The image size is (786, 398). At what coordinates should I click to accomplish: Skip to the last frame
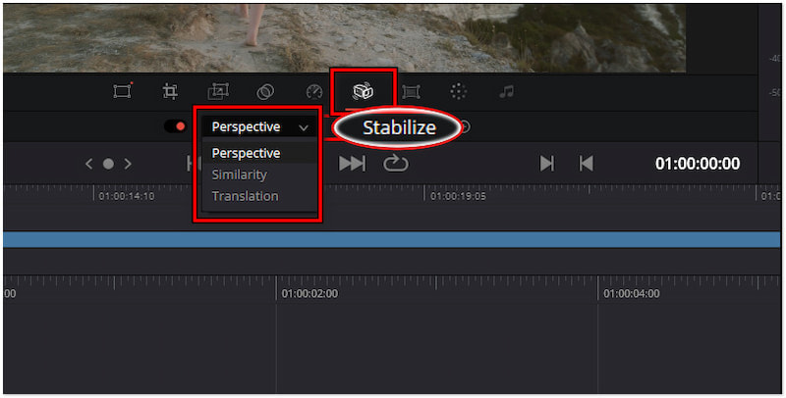click(x=352, y=164)
